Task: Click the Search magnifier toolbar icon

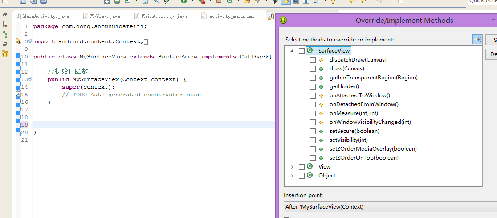Action: tap(156, 1)
